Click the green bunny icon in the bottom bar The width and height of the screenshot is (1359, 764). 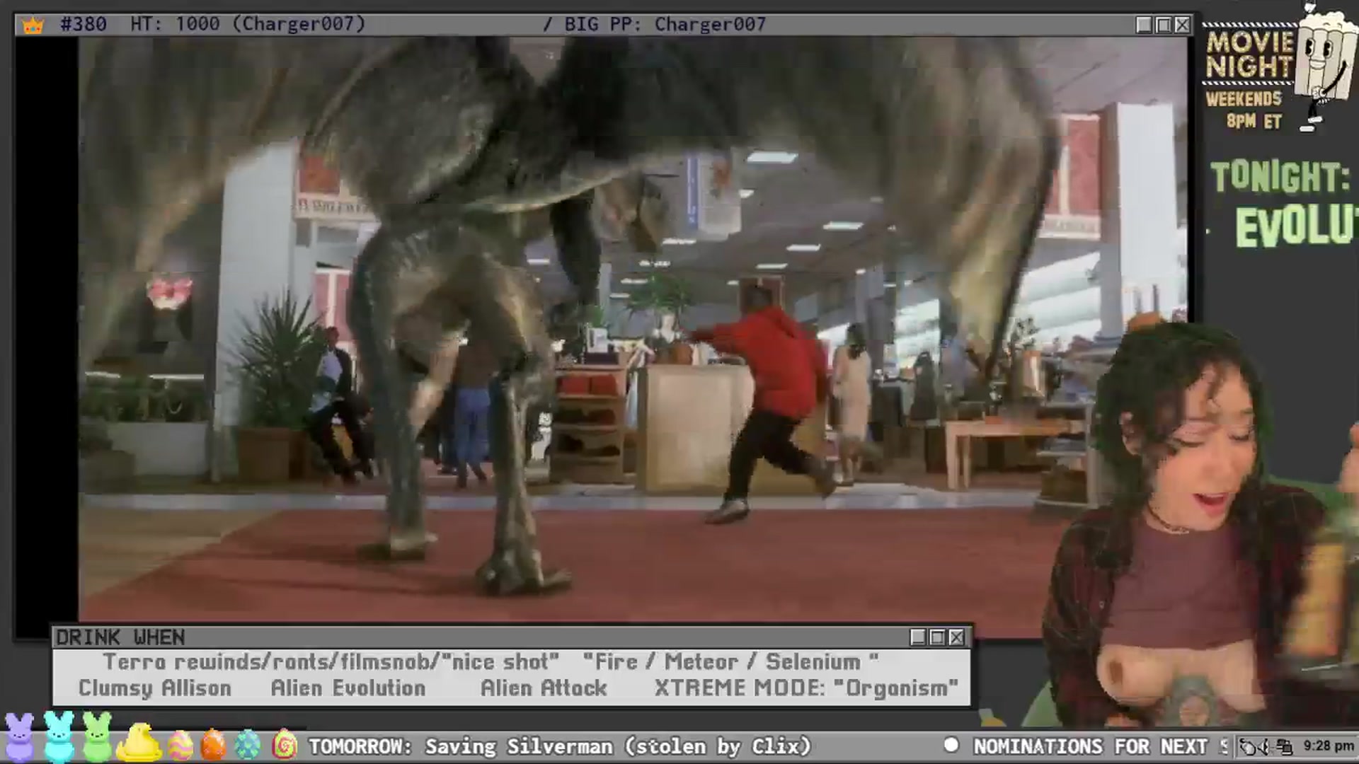click(x=98, y=736)
